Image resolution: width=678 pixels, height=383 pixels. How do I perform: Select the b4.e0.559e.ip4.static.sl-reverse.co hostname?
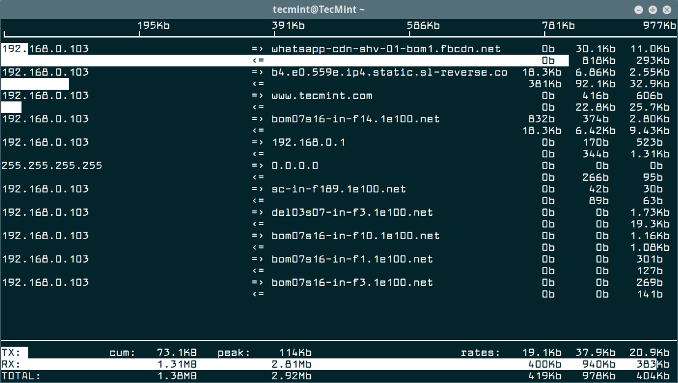390,72
